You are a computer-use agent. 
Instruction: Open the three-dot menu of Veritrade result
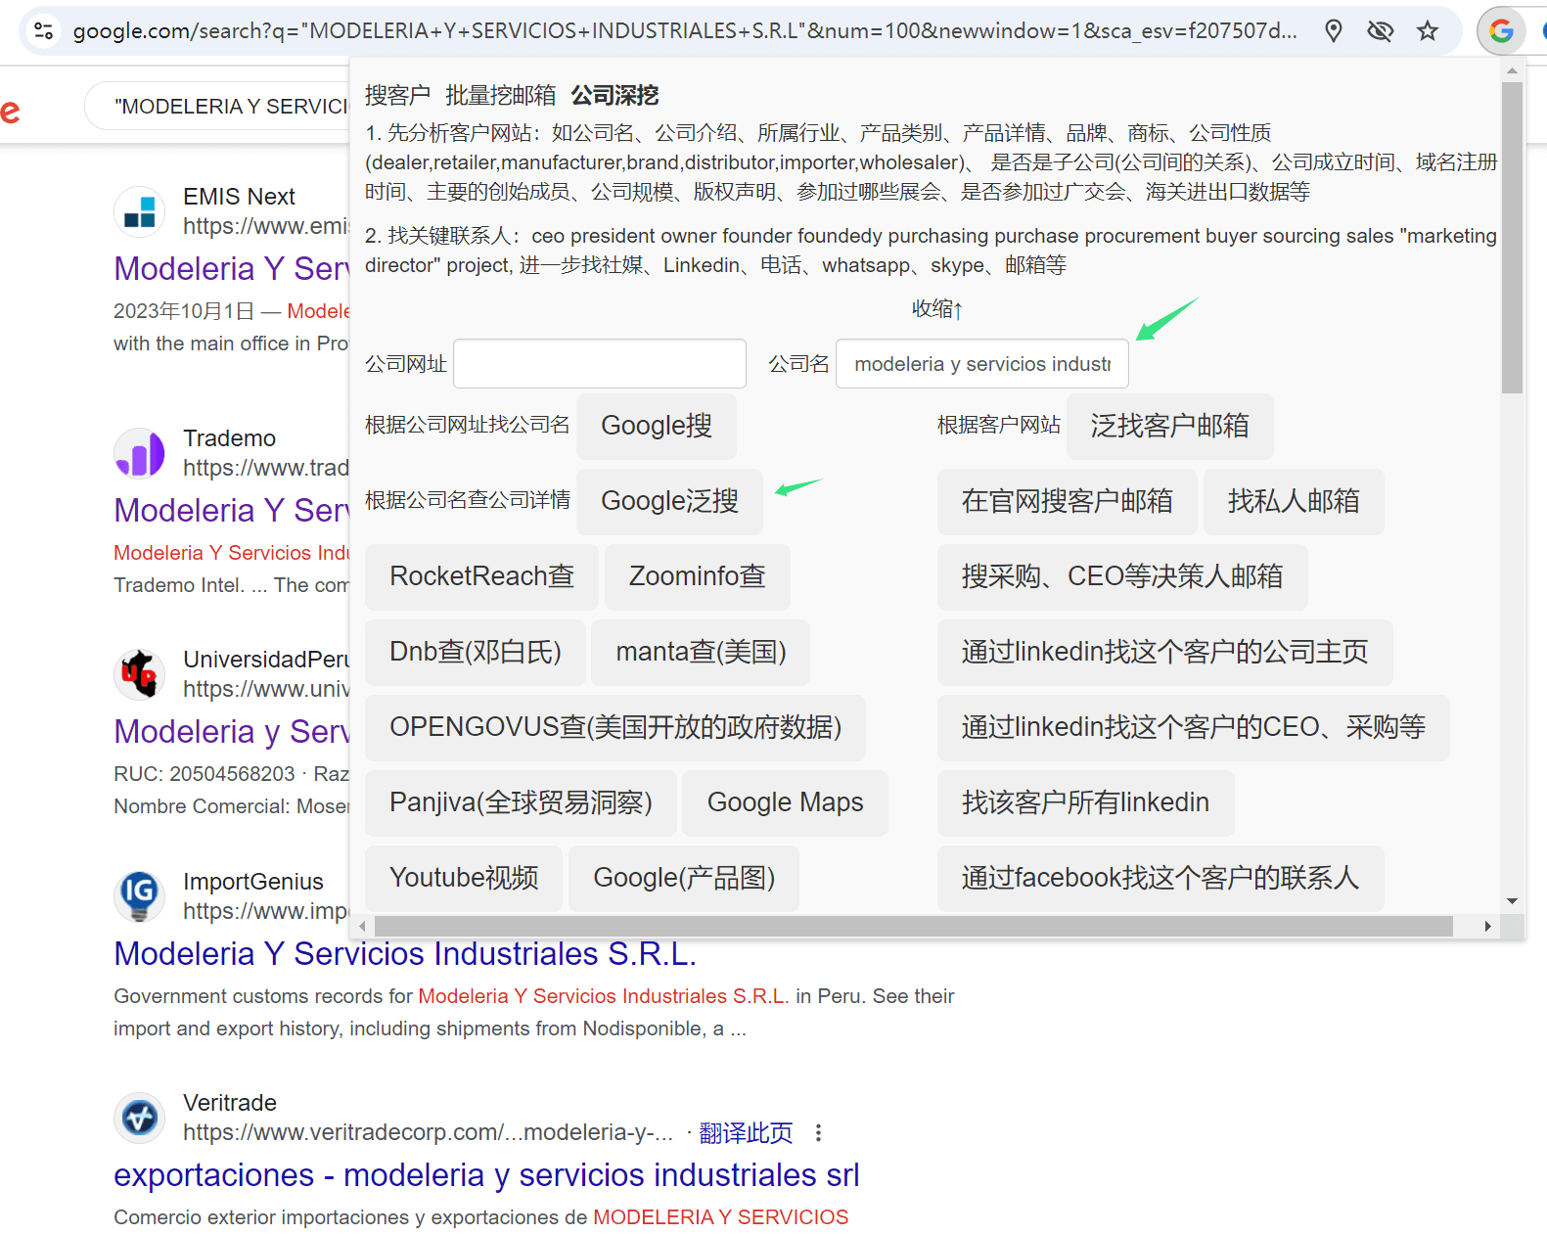click(818, 1132)
